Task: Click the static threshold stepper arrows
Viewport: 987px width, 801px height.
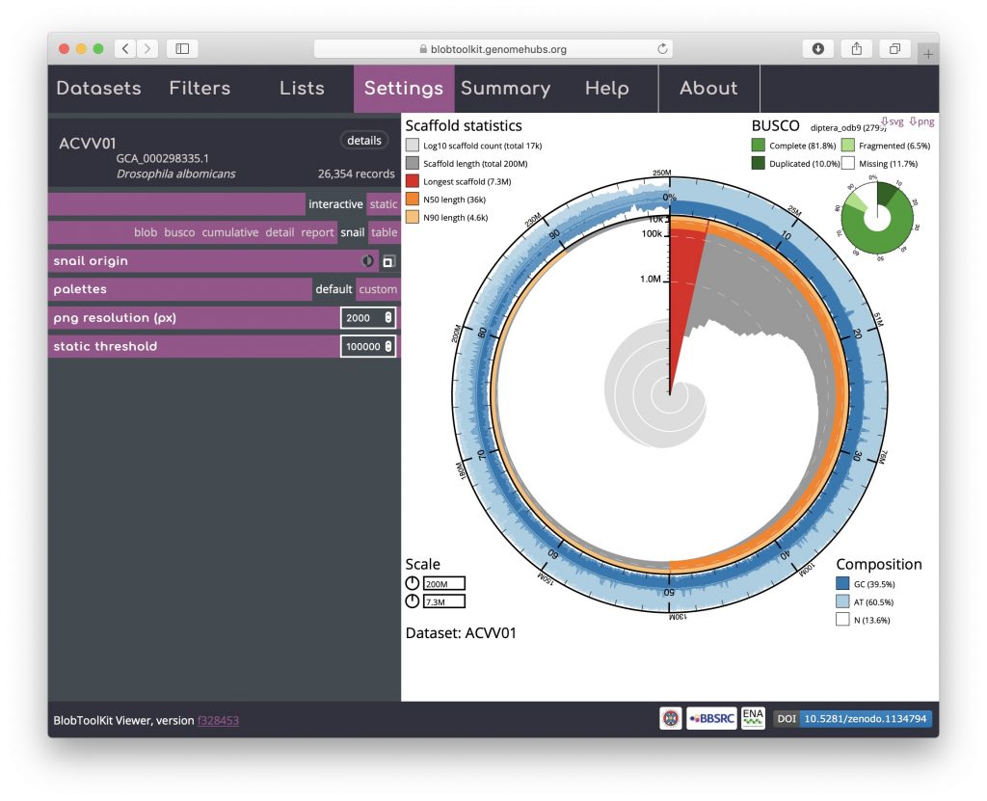Action: click(x=388, y=346)
